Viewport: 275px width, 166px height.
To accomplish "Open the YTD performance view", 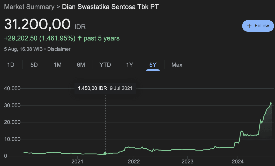I will point(105,65).
